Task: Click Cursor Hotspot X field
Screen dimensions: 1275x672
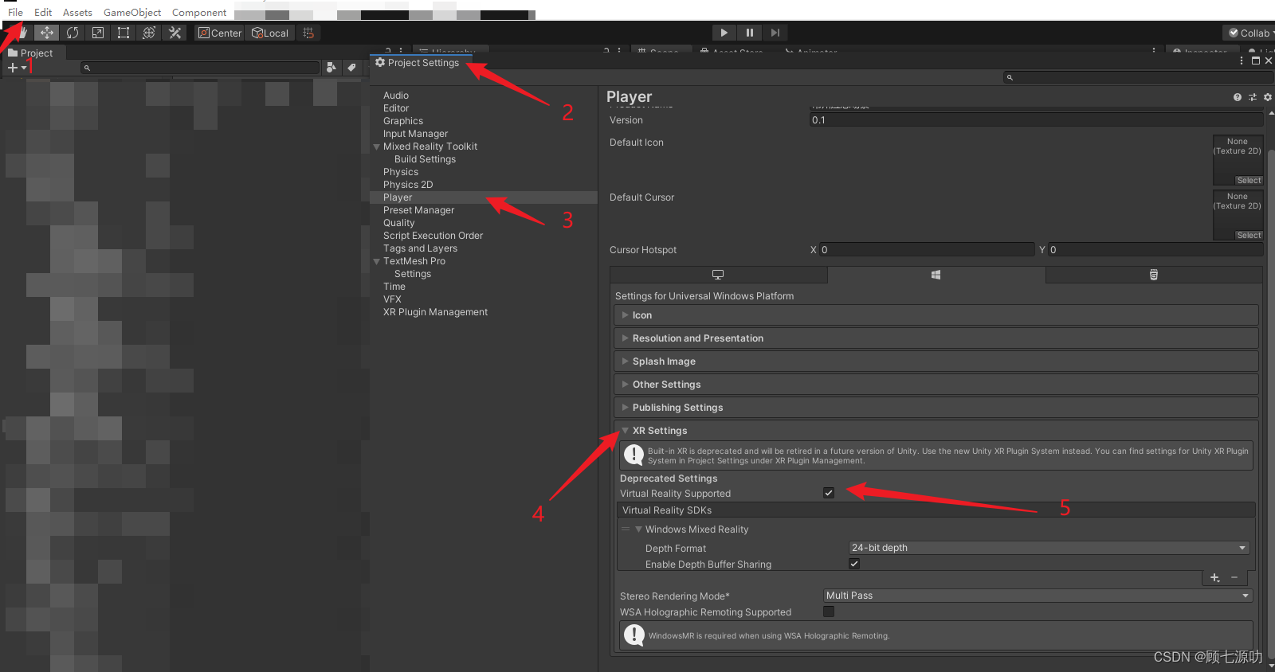Action: tap(927, 250)
